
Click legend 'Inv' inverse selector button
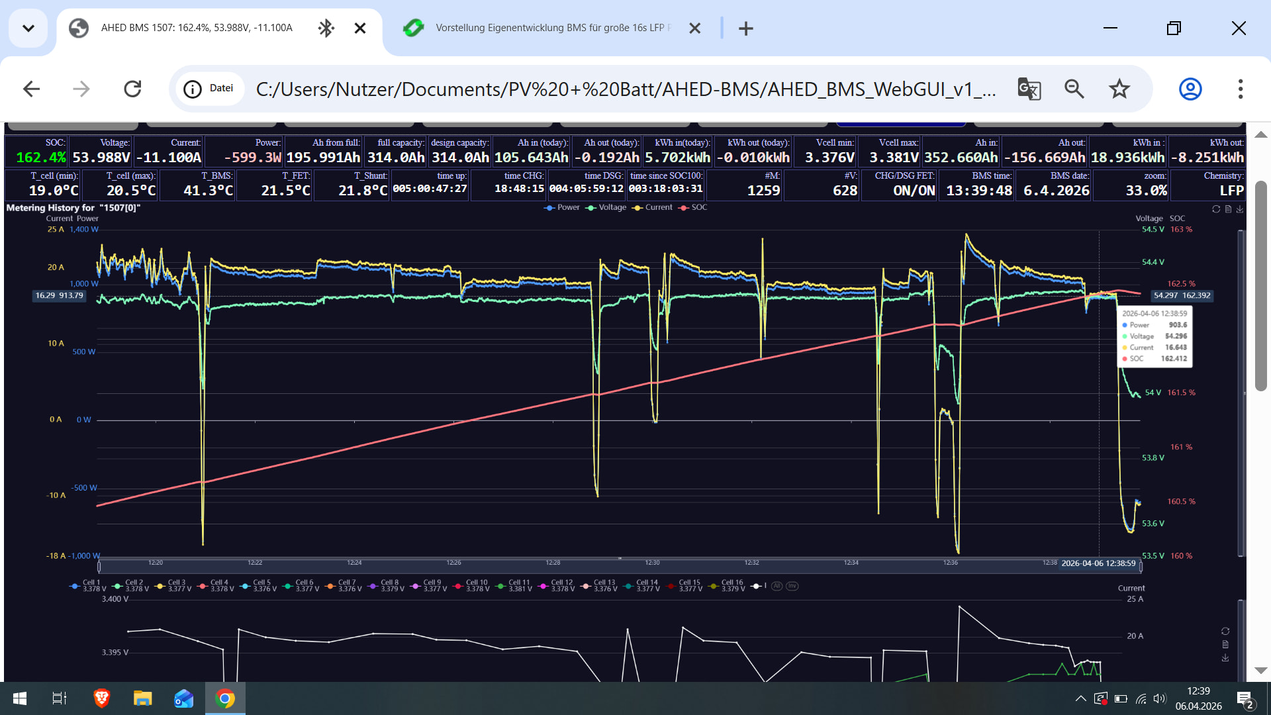coord(792,586)
